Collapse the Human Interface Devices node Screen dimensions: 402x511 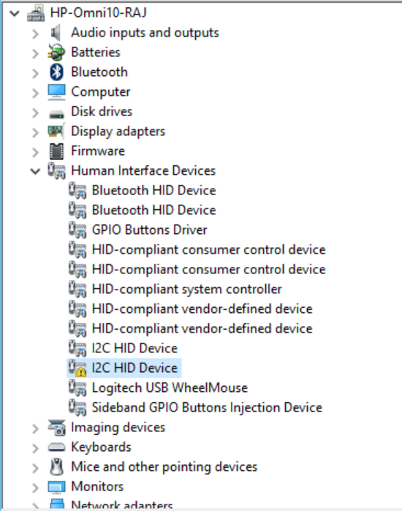(x=35, y=171)
